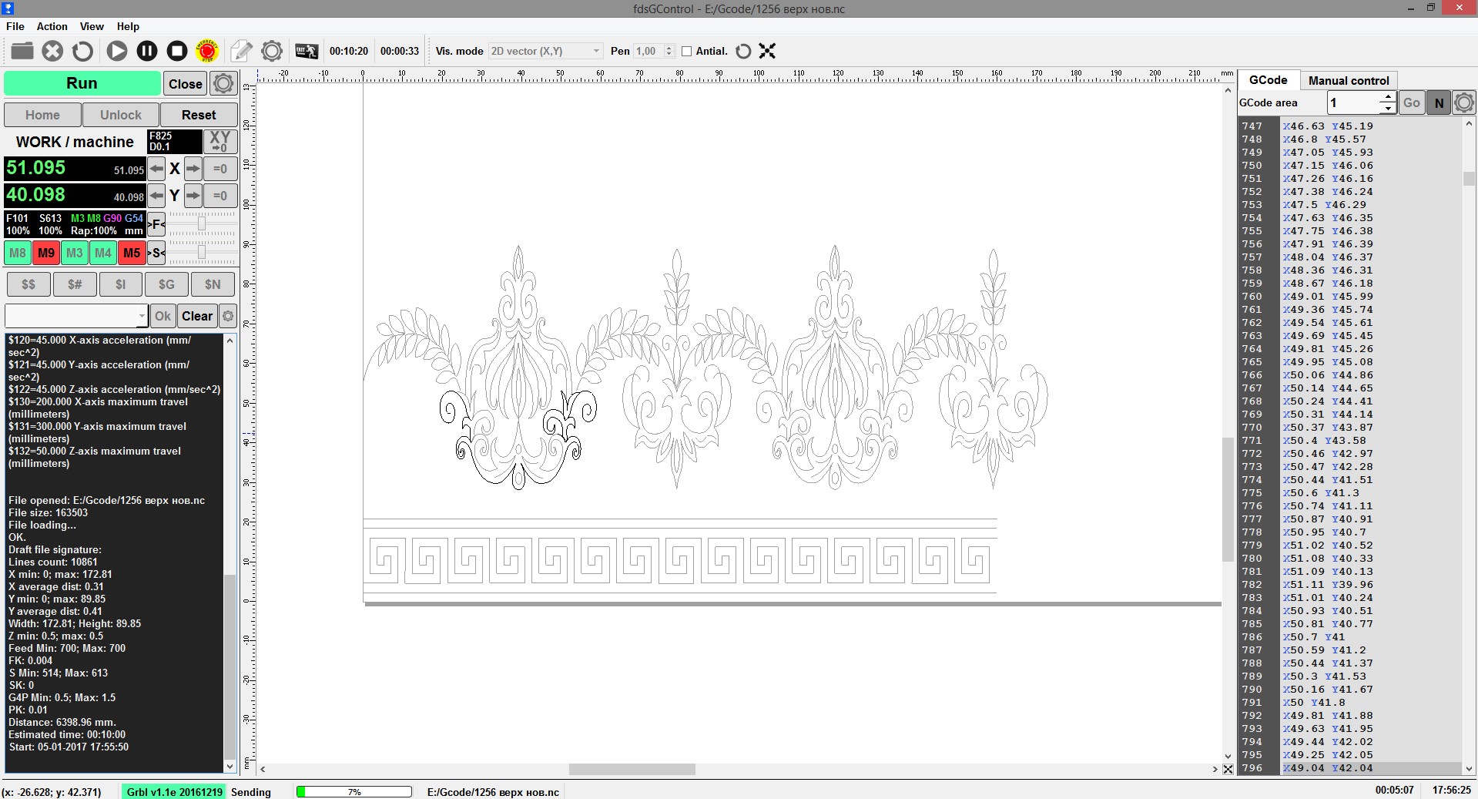The width and height of the screenshot is (1478, 799).
Task: Zero the Y axis with =0
Action: [220, 196]
